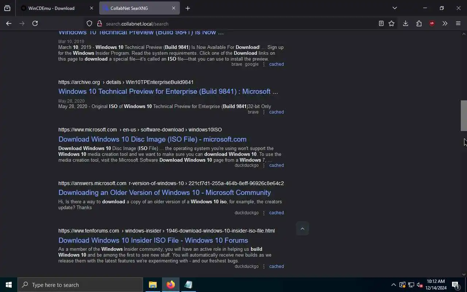Image resolution: width=467 pixels, height=292 pixels.
Task: Click scrollbar up arrow
Action: (464, 34)
